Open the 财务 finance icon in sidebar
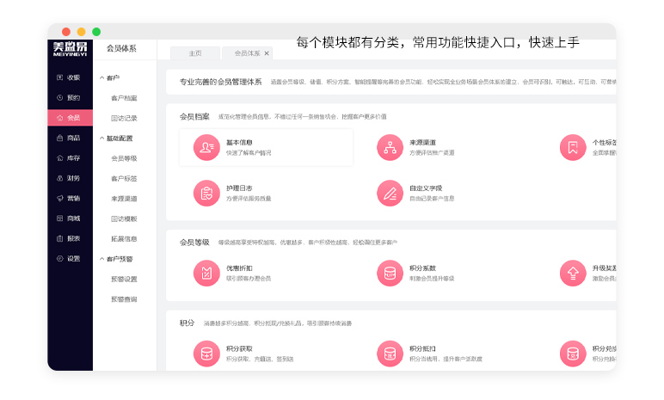The image size is (664, 400). coord(59,178)
